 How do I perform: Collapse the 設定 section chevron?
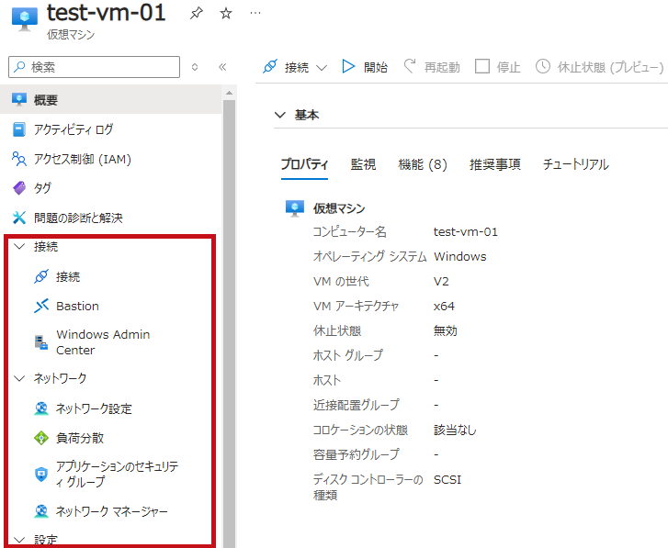tap(19, 540)
